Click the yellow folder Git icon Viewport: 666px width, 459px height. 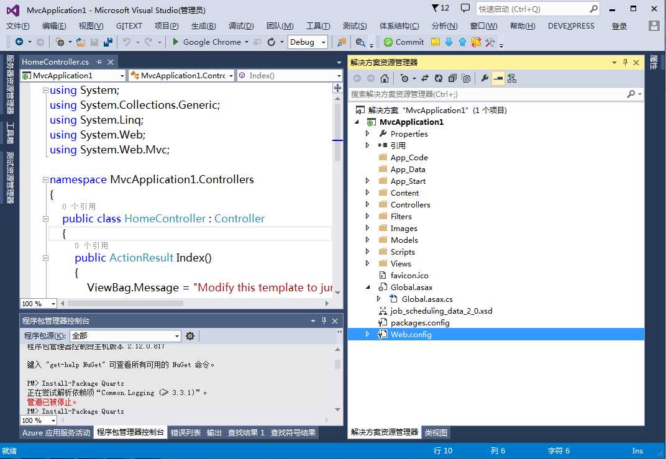coord(436,42)
